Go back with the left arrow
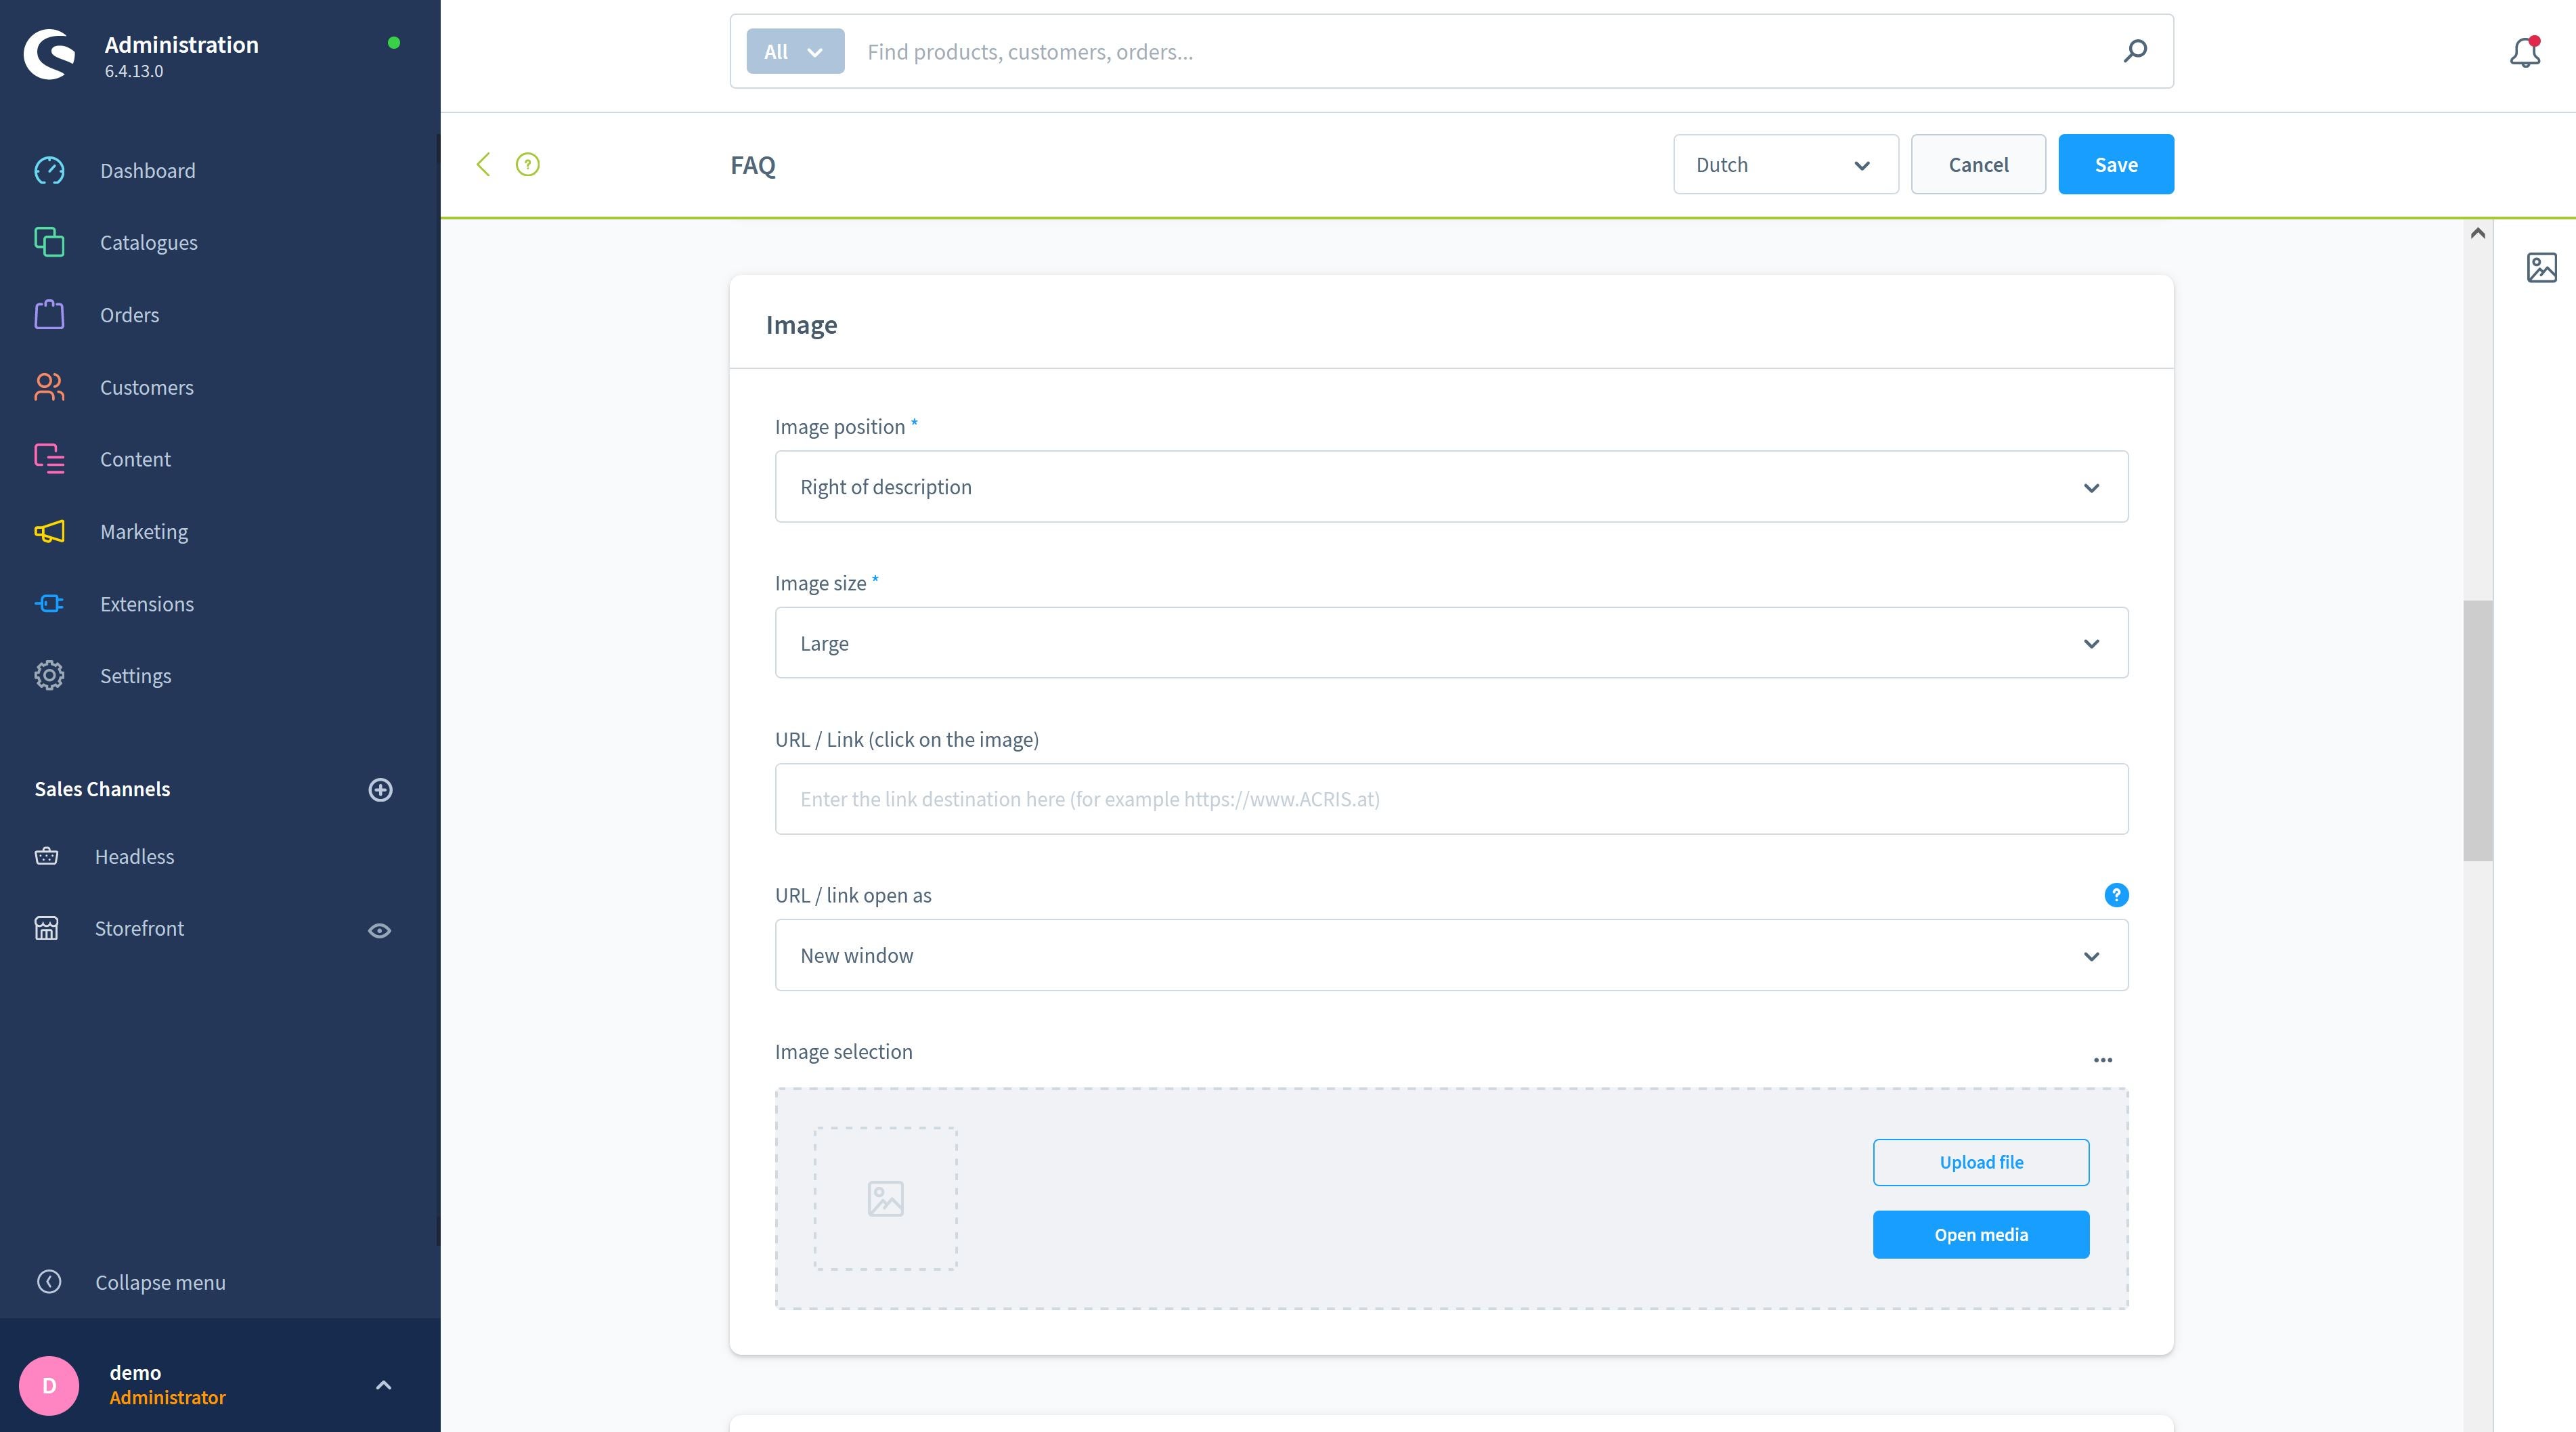The image size is (2576, 1432). 483,165
